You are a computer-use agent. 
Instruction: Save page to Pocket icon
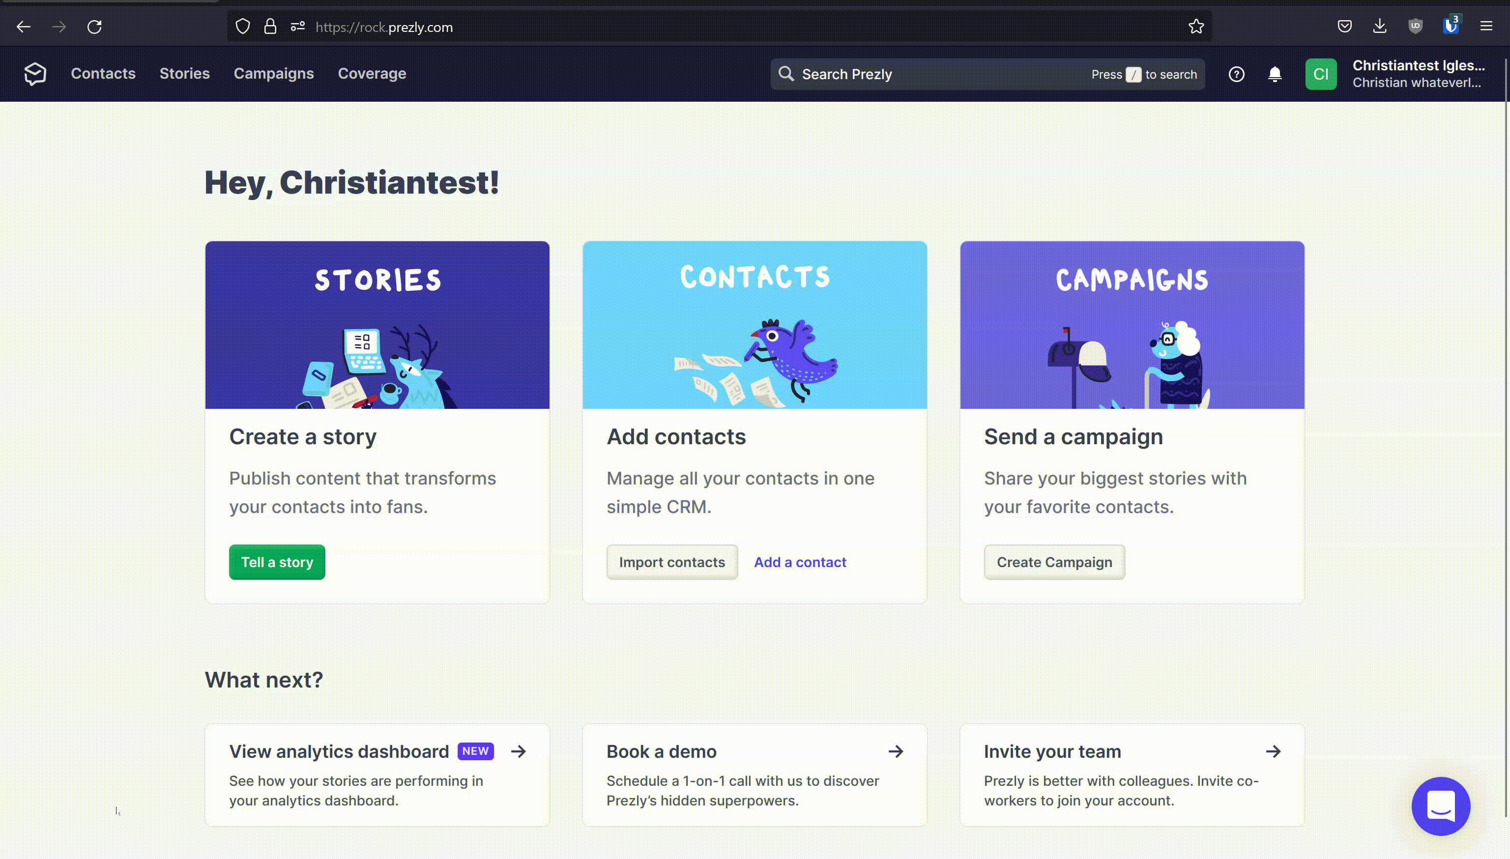(1345, 27)
